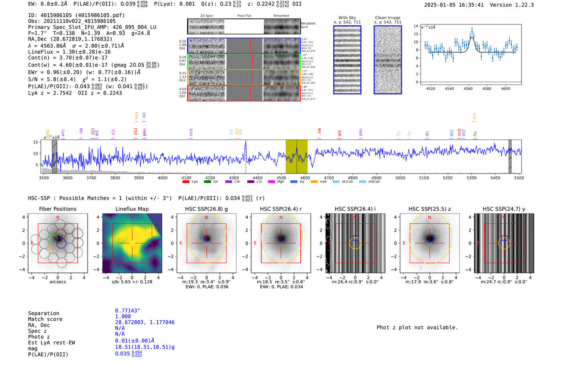Select the HSC SSP(26.4) i cutout

point(355,243)
